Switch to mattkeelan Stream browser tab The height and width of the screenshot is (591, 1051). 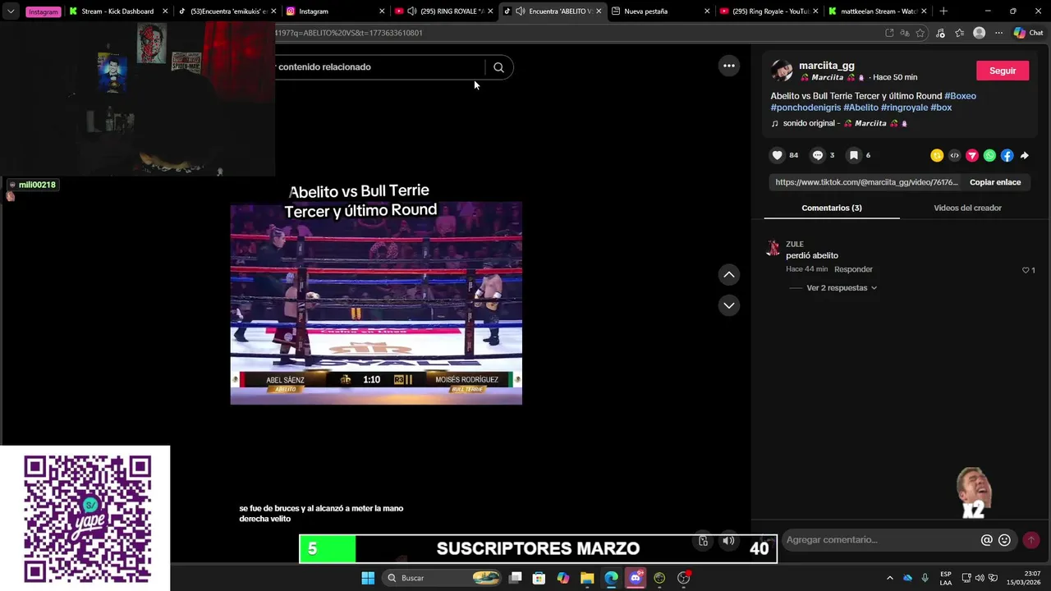point(879,11)
